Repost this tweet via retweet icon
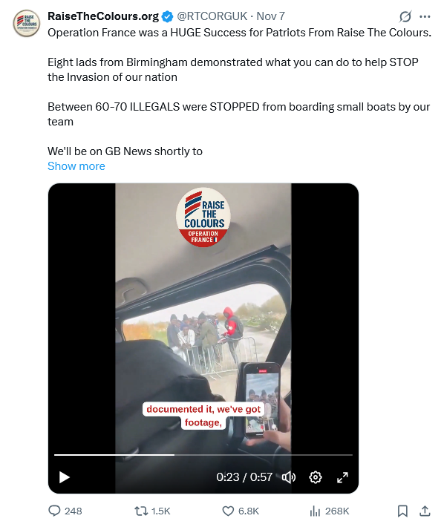This screenshot has width=444, height=527. click(x=141, y=511)
